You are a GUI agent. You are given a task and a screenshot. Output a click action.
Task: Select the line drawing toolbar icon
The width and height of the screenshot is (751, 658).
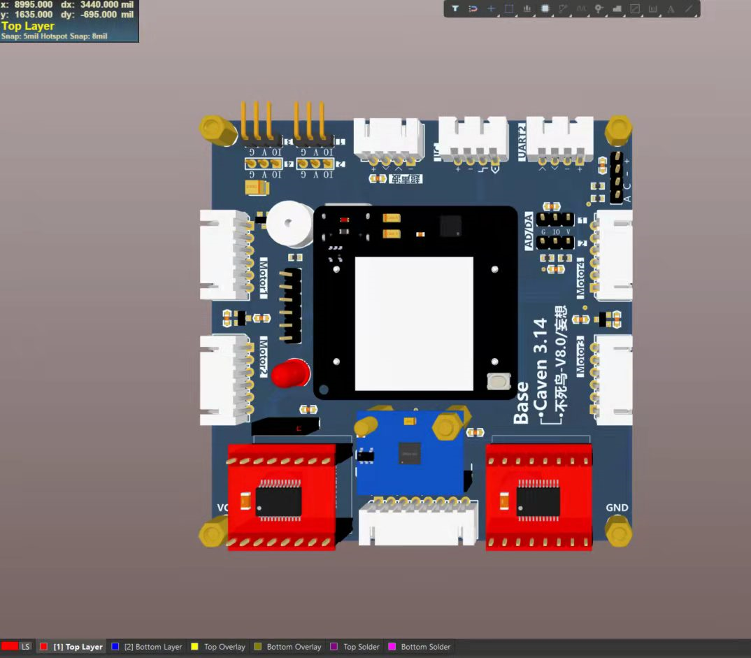click(x=687, y=9)
